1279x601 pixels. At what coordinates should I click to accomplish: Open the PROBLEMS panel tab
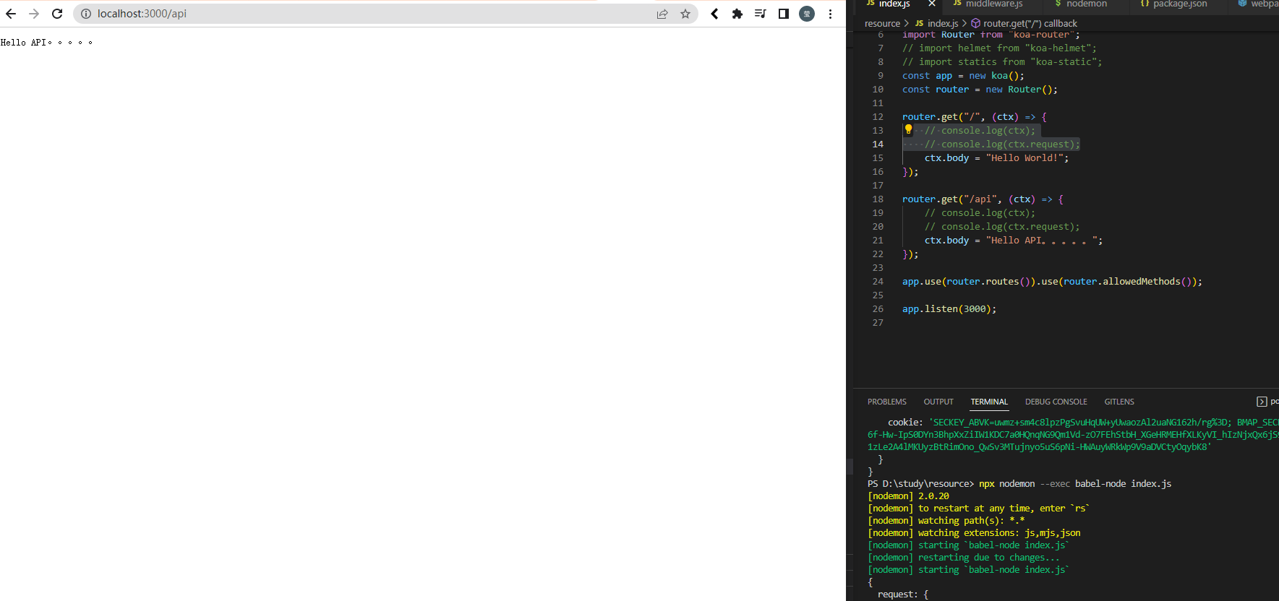(887, 402)
